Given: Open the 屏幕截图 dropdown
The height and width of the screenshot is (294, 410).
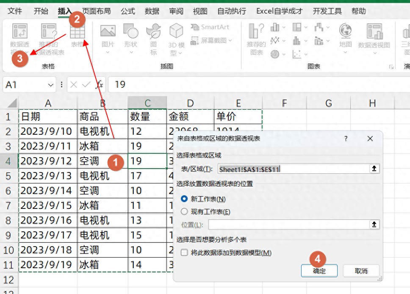Looking at the screenshot, I should [211, 41].
